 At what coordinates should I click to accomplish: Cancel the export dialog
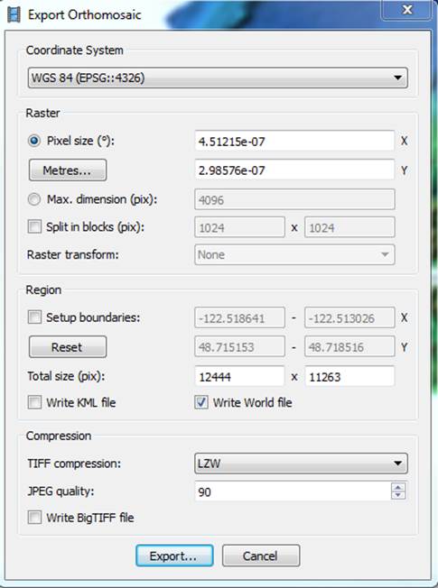point(261,556)
